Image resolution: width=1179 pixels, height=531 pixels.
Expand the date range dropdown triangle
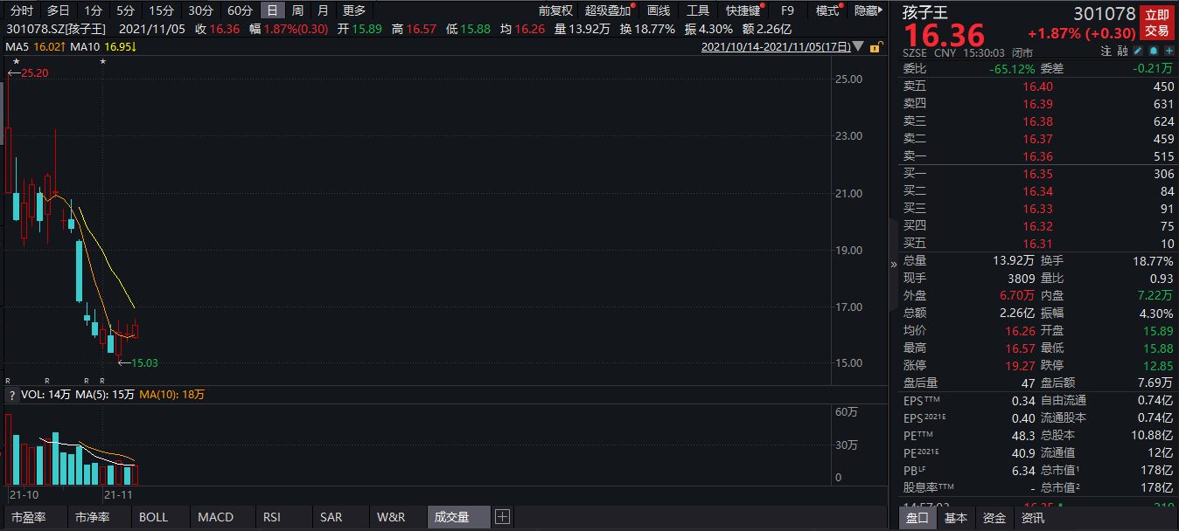[862, 47]
